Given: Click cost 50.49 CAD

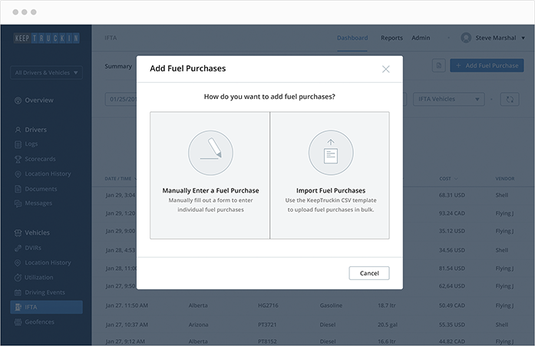Looking at the screenshot, I should [452, 305].
